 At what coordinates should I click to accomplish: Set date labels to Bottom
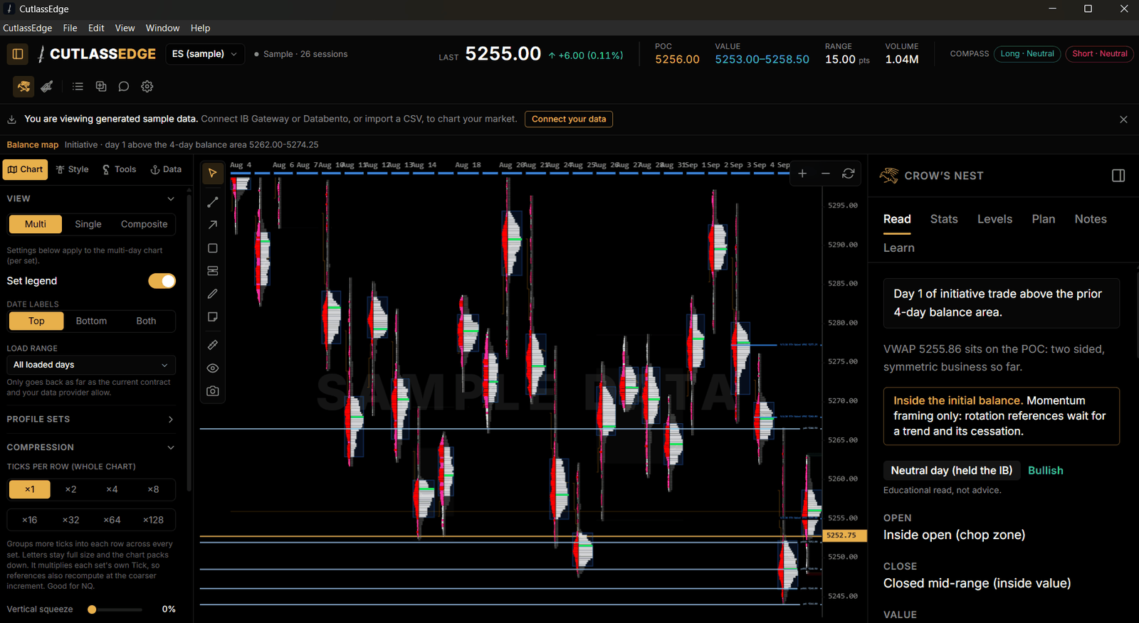(91, 321)
